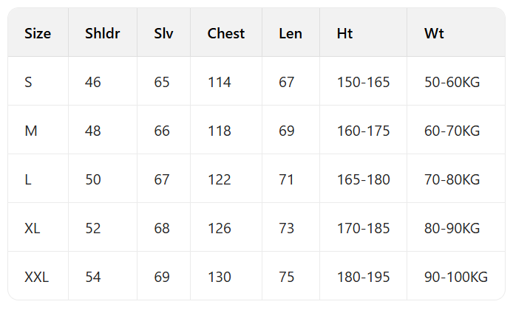
Task: Click the Shldr column header
Action: pos(103,33)
